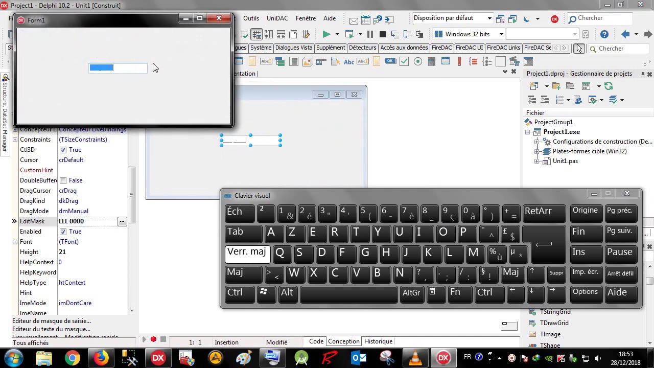Click the masked edit field in Form1
Viewport: 654px width, 368px height.
tap(118, 68)
